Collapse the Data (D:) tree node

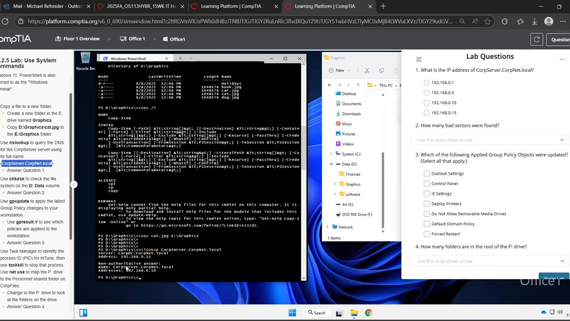[331, 164]
